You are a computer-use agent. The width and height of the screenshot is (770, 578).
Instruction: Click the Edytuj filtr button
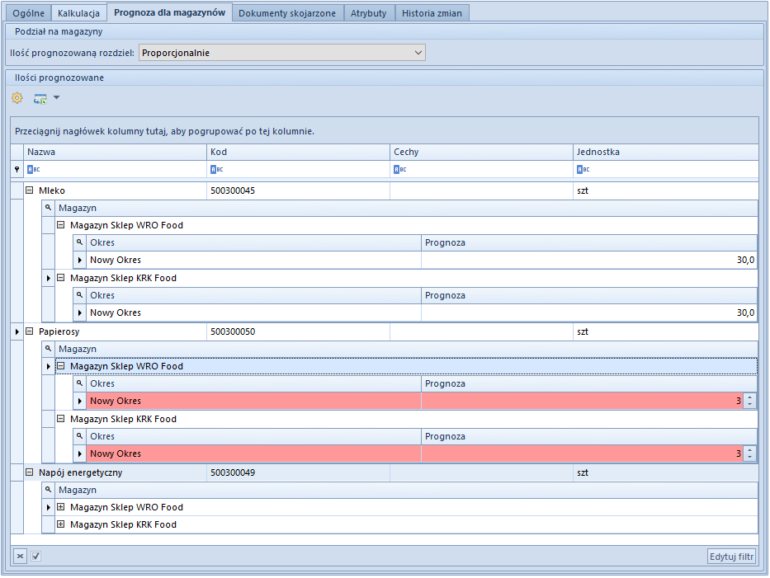click(732, 557)
